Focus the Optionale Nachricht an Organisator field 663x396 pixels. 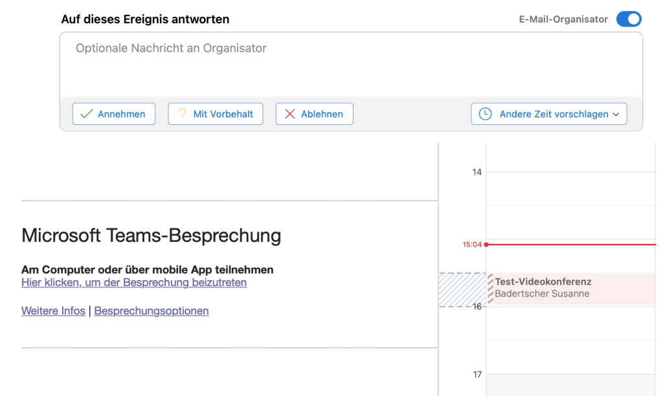(350, 65)
